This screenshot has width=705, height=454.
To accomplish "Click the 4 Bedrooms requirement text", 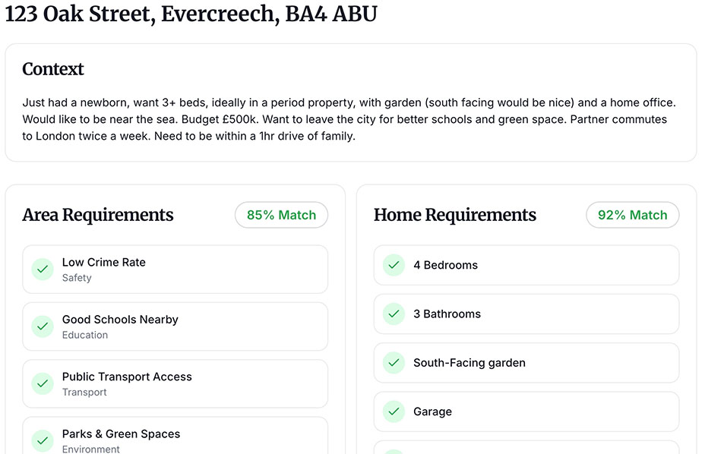I will pyautogui.click(x=445, y=265).
